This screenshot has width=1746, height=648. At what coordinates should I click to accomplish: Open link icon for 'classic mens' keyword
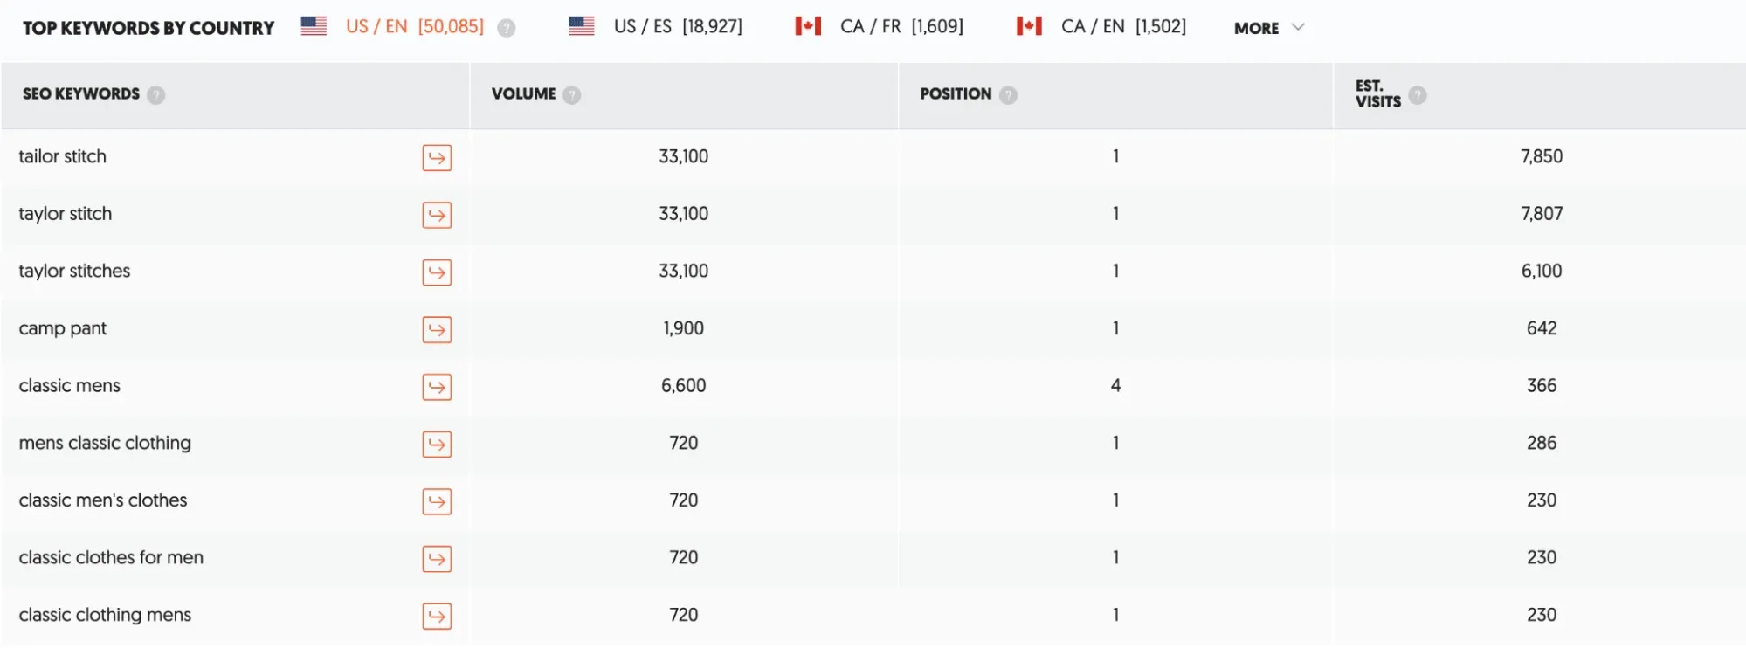(437, 387)
